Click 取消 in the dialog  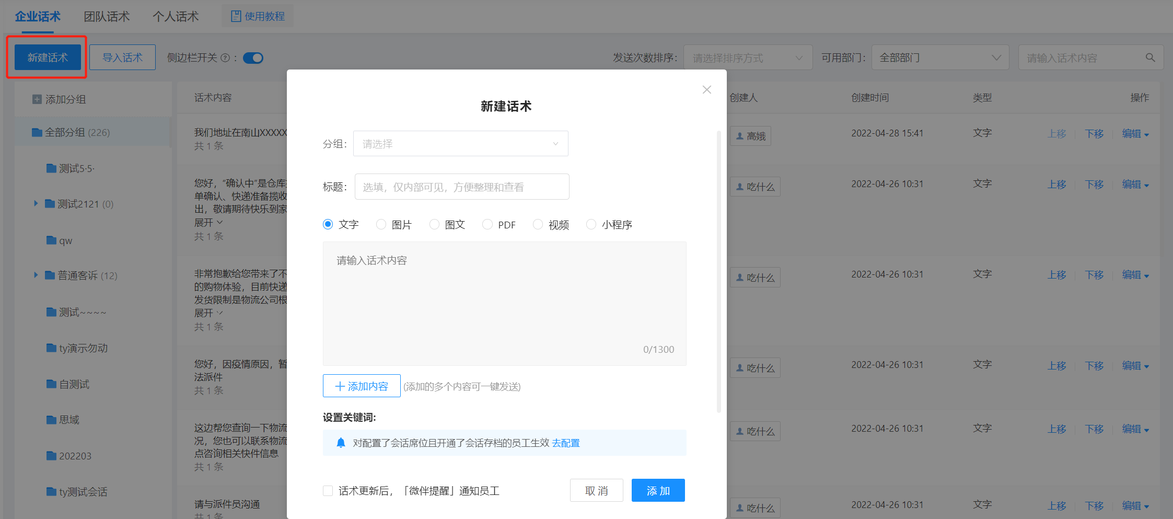597,491
